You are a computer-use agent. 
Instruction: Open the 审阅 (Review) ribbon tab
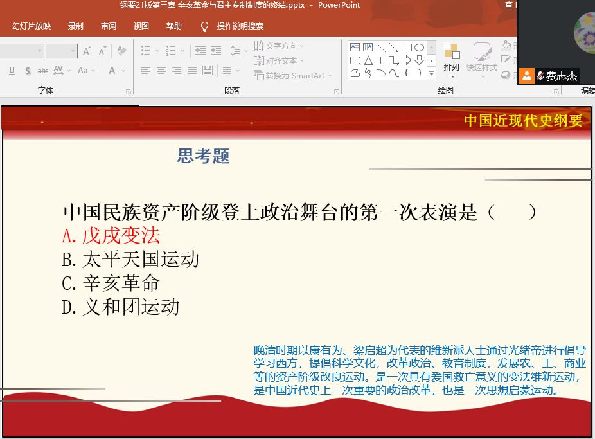click(x=109, y=26)
